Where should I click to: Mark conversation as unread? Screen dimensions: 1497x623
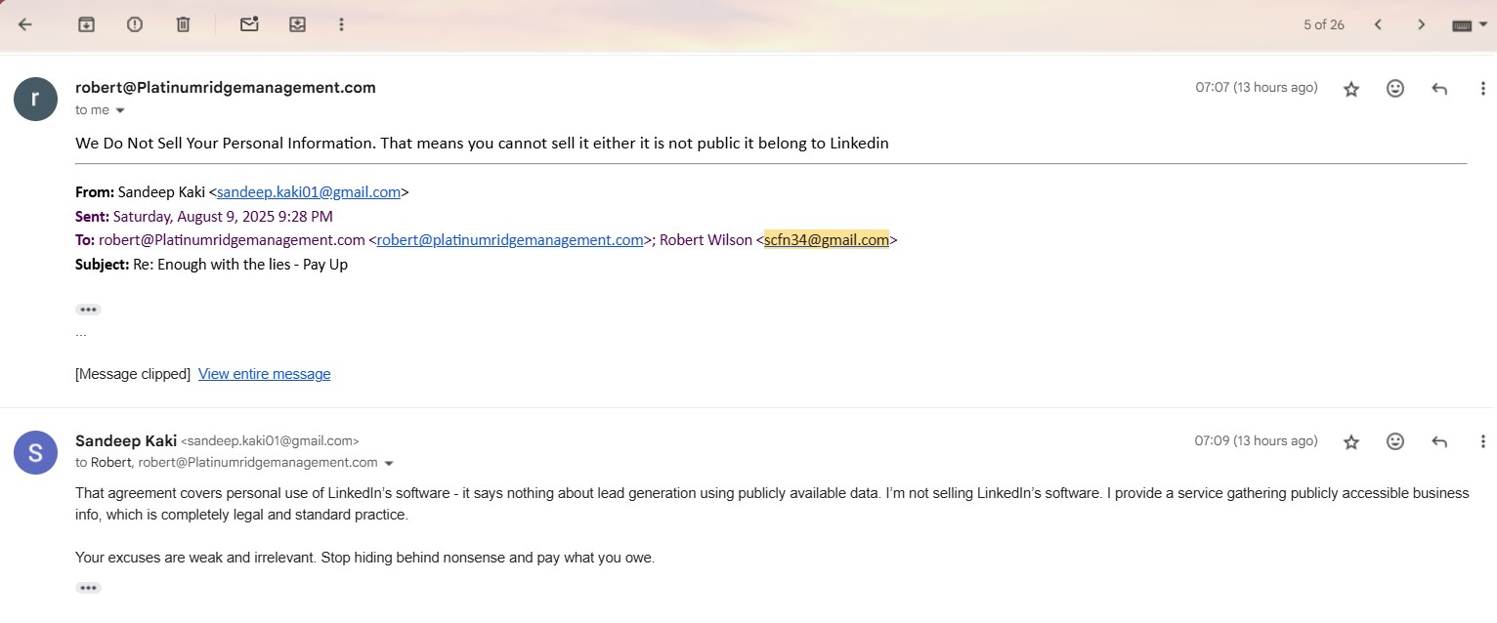pyautogui.click(x=249, y=24)
